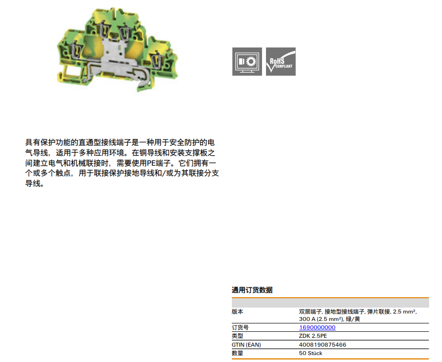This screenshot has height=362, width=442.
Task: Click the final description line 导线。
Action: [35, 184]
